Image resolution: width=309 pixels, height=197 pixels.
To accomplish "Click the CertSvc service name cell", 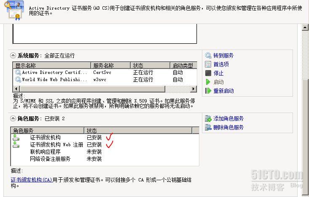I will tap(102, 72).
